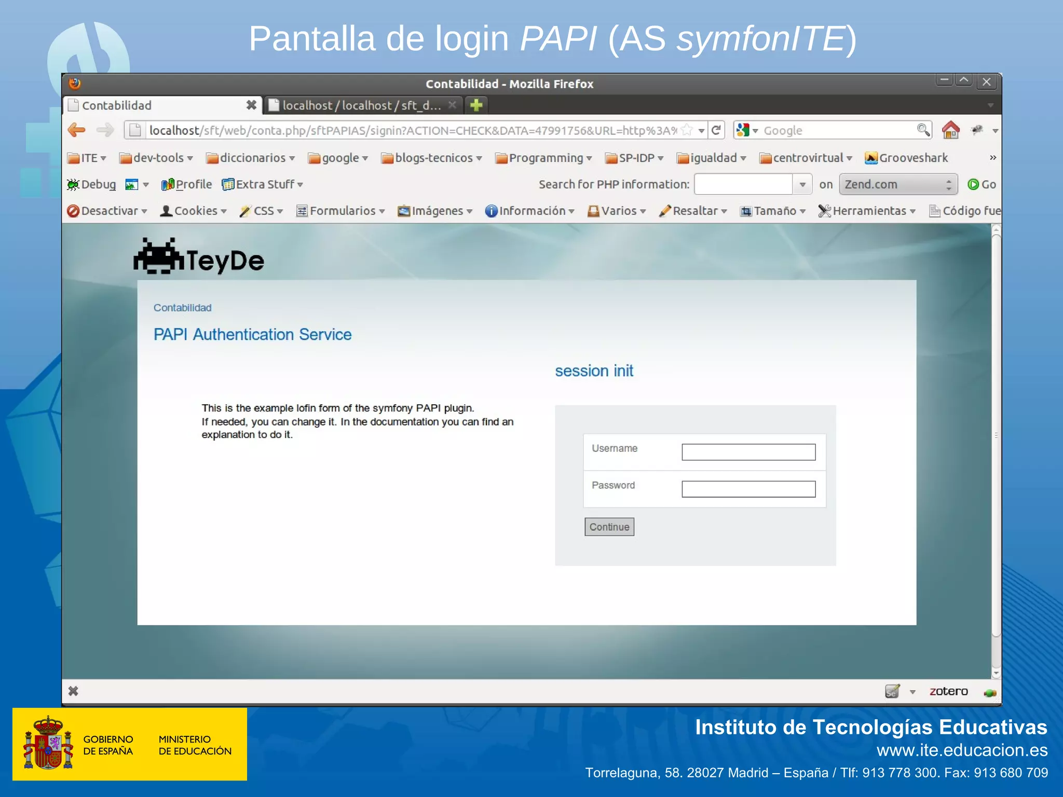Click the status bar script icon
Viewport: 1063px width, 797px height.
892,691
